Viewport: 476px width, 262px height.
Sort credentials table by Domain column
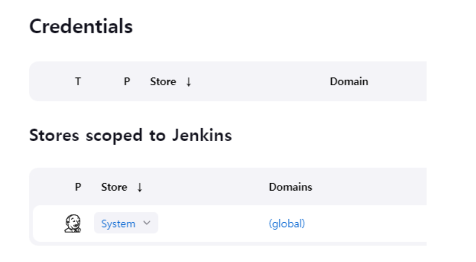tap(349, 82)
